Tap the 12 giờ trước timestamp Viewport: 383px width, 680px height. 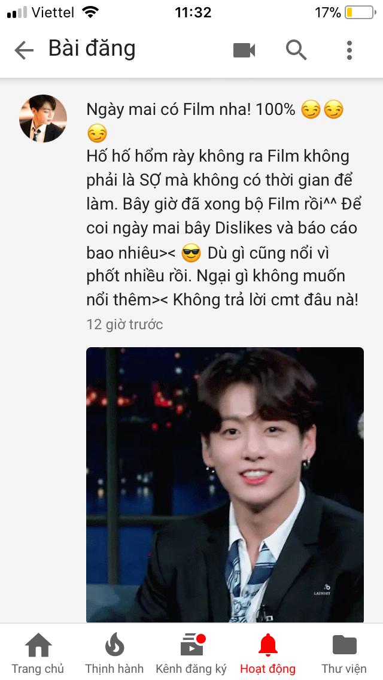(x=125, y=324)
